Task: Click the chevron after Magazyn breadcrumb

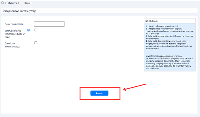Action: [18, 3]
